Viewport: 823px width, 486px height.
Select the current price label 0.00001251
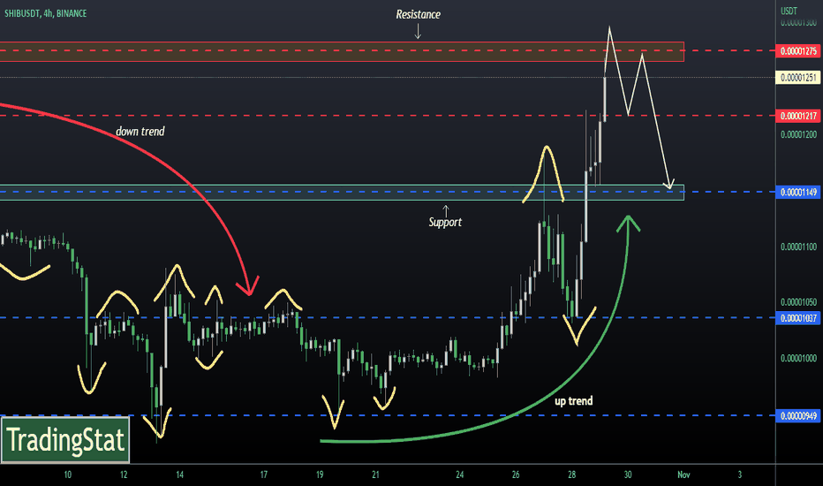tap(798, 78)
